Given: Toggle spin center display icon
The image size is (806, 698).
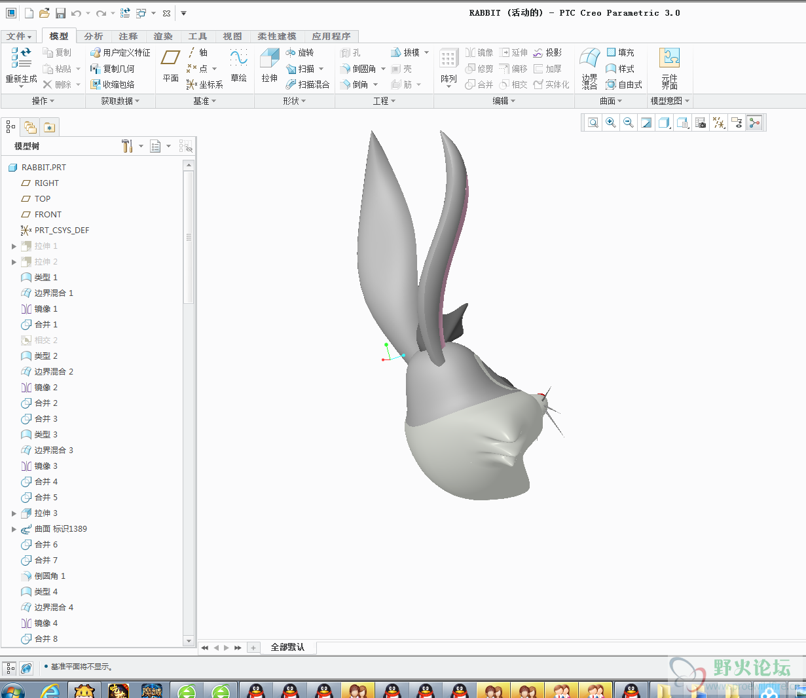Looking at the screenshot, I should point(754,122).
